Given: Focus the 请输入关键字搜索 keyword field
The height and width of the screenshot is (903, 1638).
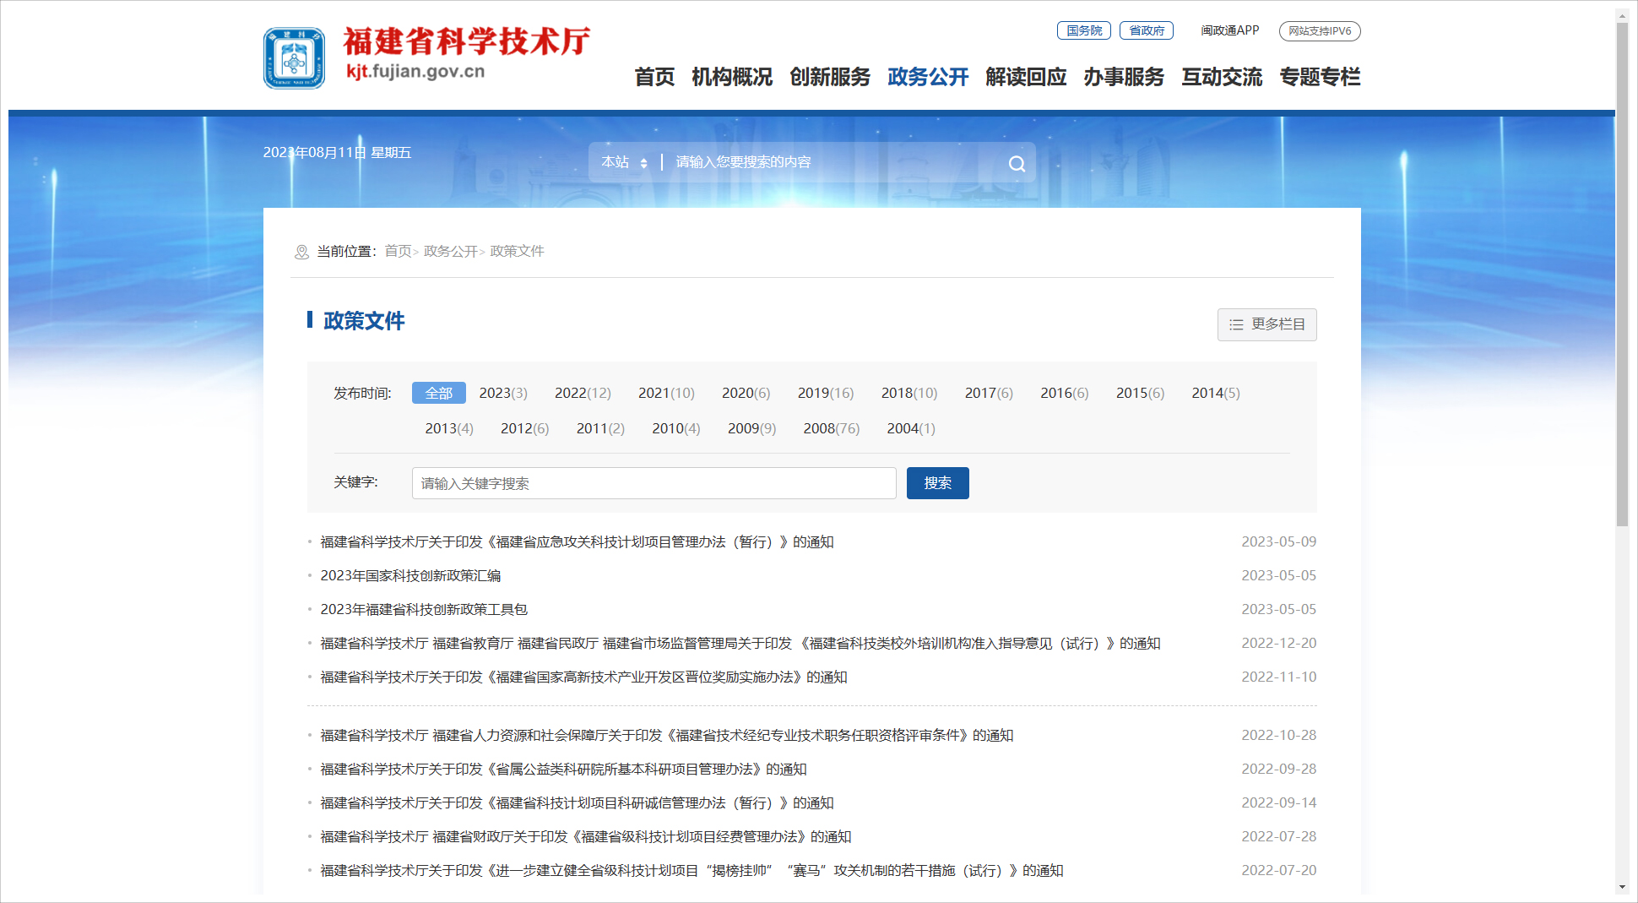Looking at the screenshot, I should point(654,483).
